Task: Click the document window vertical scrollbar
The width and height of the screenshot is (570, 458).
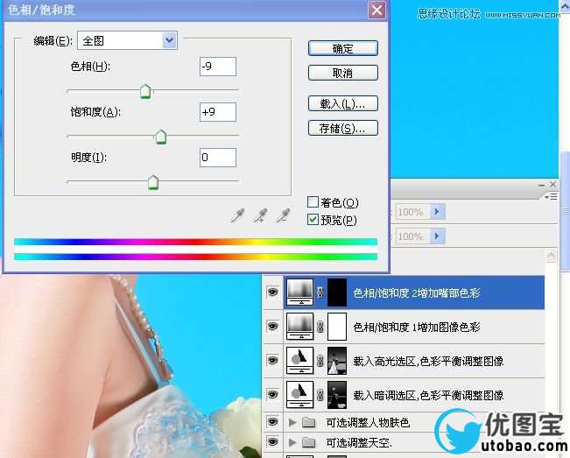Action: point(565,211)
